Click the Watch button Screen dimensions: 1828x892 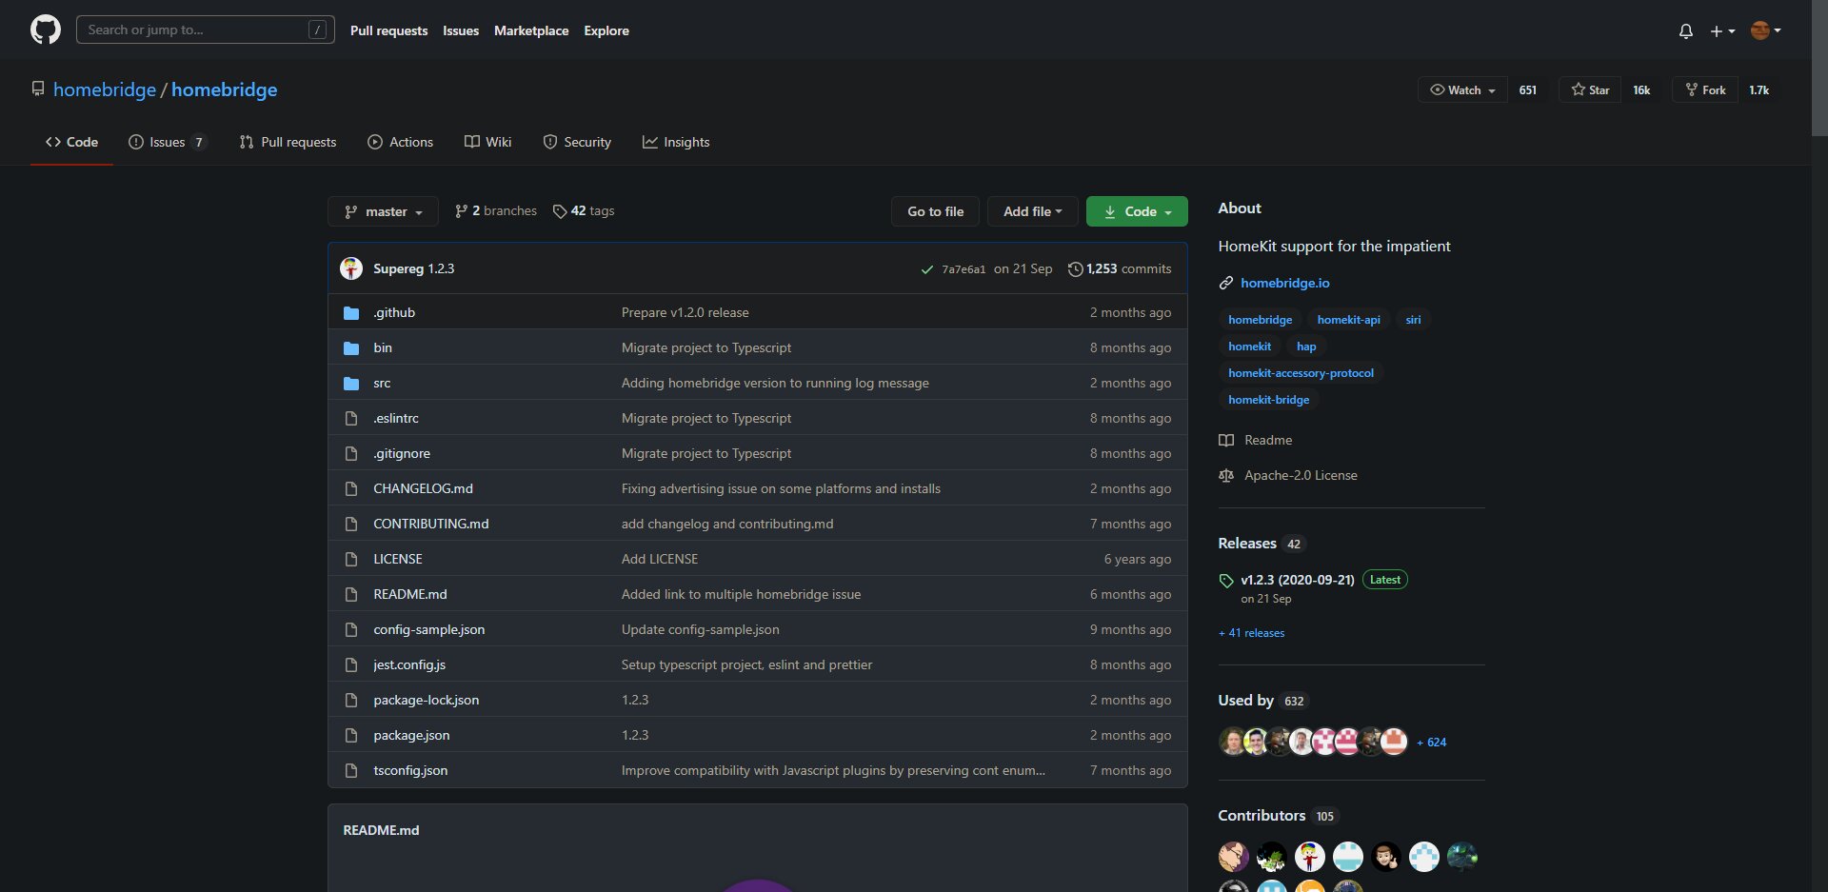tap(1462, 89)
